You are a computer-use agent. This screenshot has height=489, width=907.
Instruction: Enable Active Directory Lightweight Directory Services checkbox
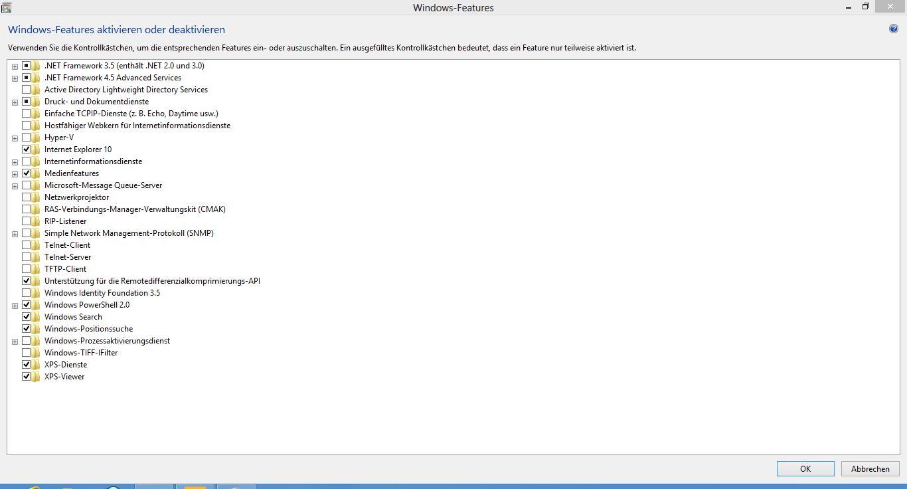coord(27,90)
